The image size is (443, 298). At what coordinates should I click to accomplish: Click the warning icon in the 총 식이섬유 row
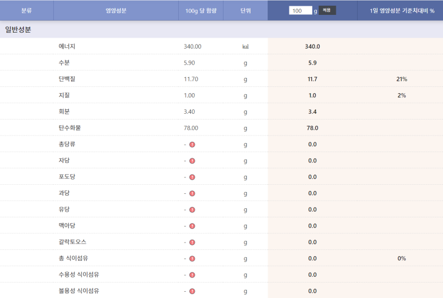[192, 259]
